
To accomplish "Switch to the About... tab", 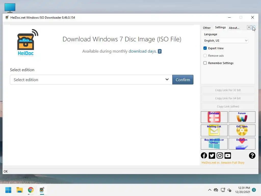I will coord(234,28).
